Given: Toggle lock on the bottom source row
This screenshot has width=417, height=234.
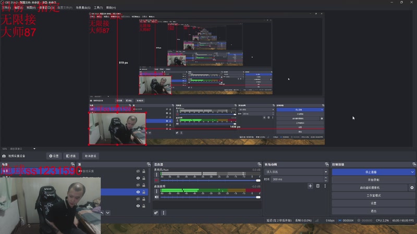Looking at the screenshot, I should [x=144, y=206].
